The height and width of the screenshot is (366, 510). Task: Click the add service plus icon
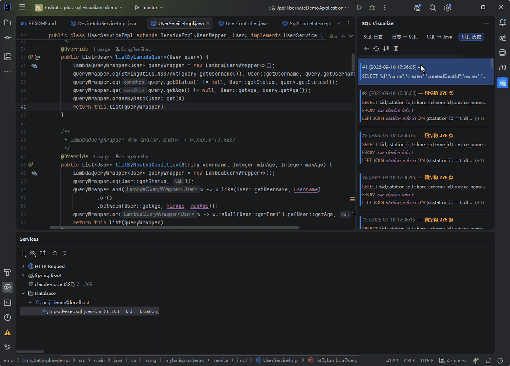(x=23, y=253)
